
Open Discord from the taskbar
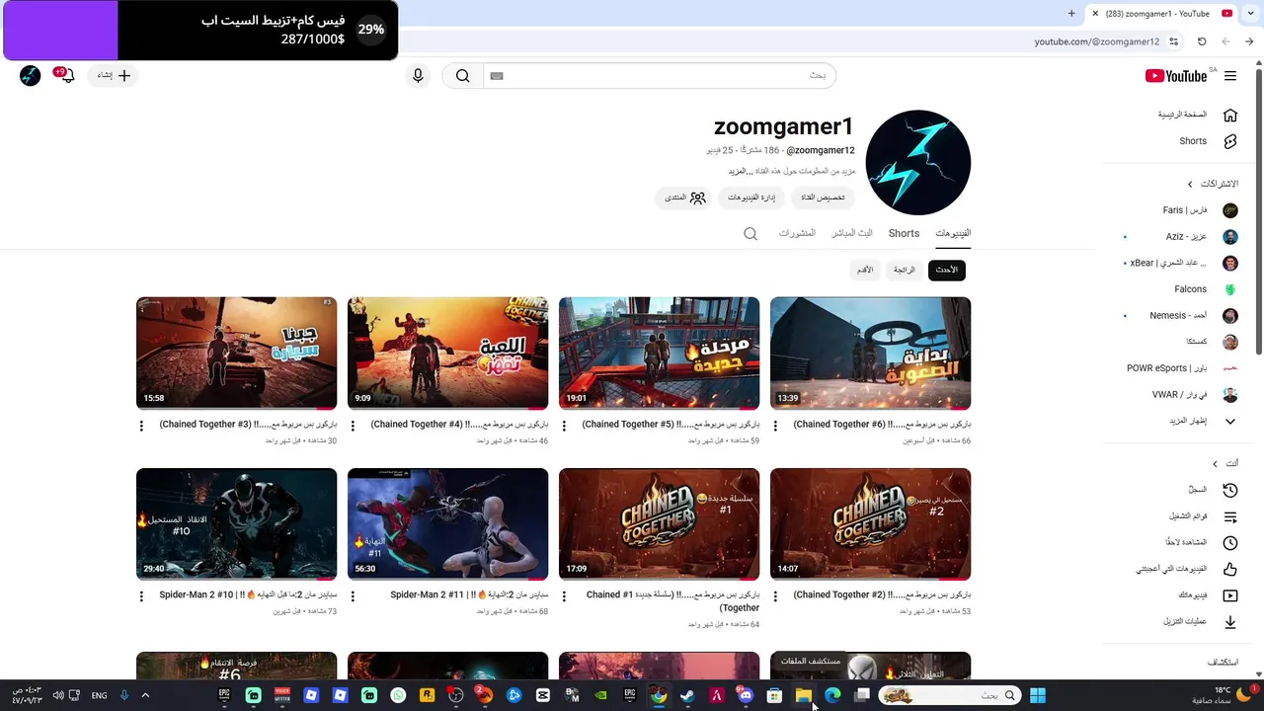pos(746,695)
